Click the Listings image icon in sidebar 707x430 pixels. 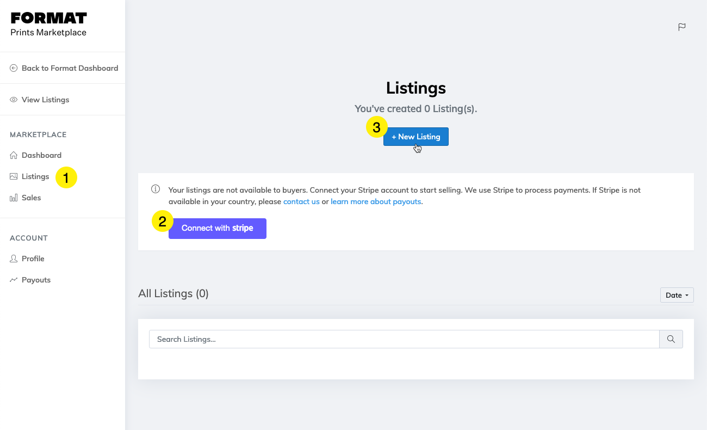coord(14,176)
